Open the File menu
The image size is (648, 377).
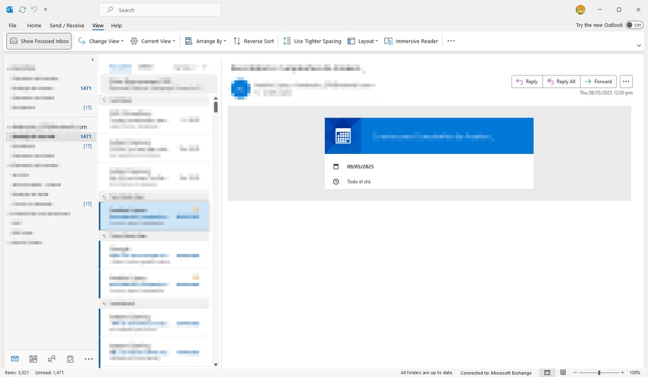13,25
